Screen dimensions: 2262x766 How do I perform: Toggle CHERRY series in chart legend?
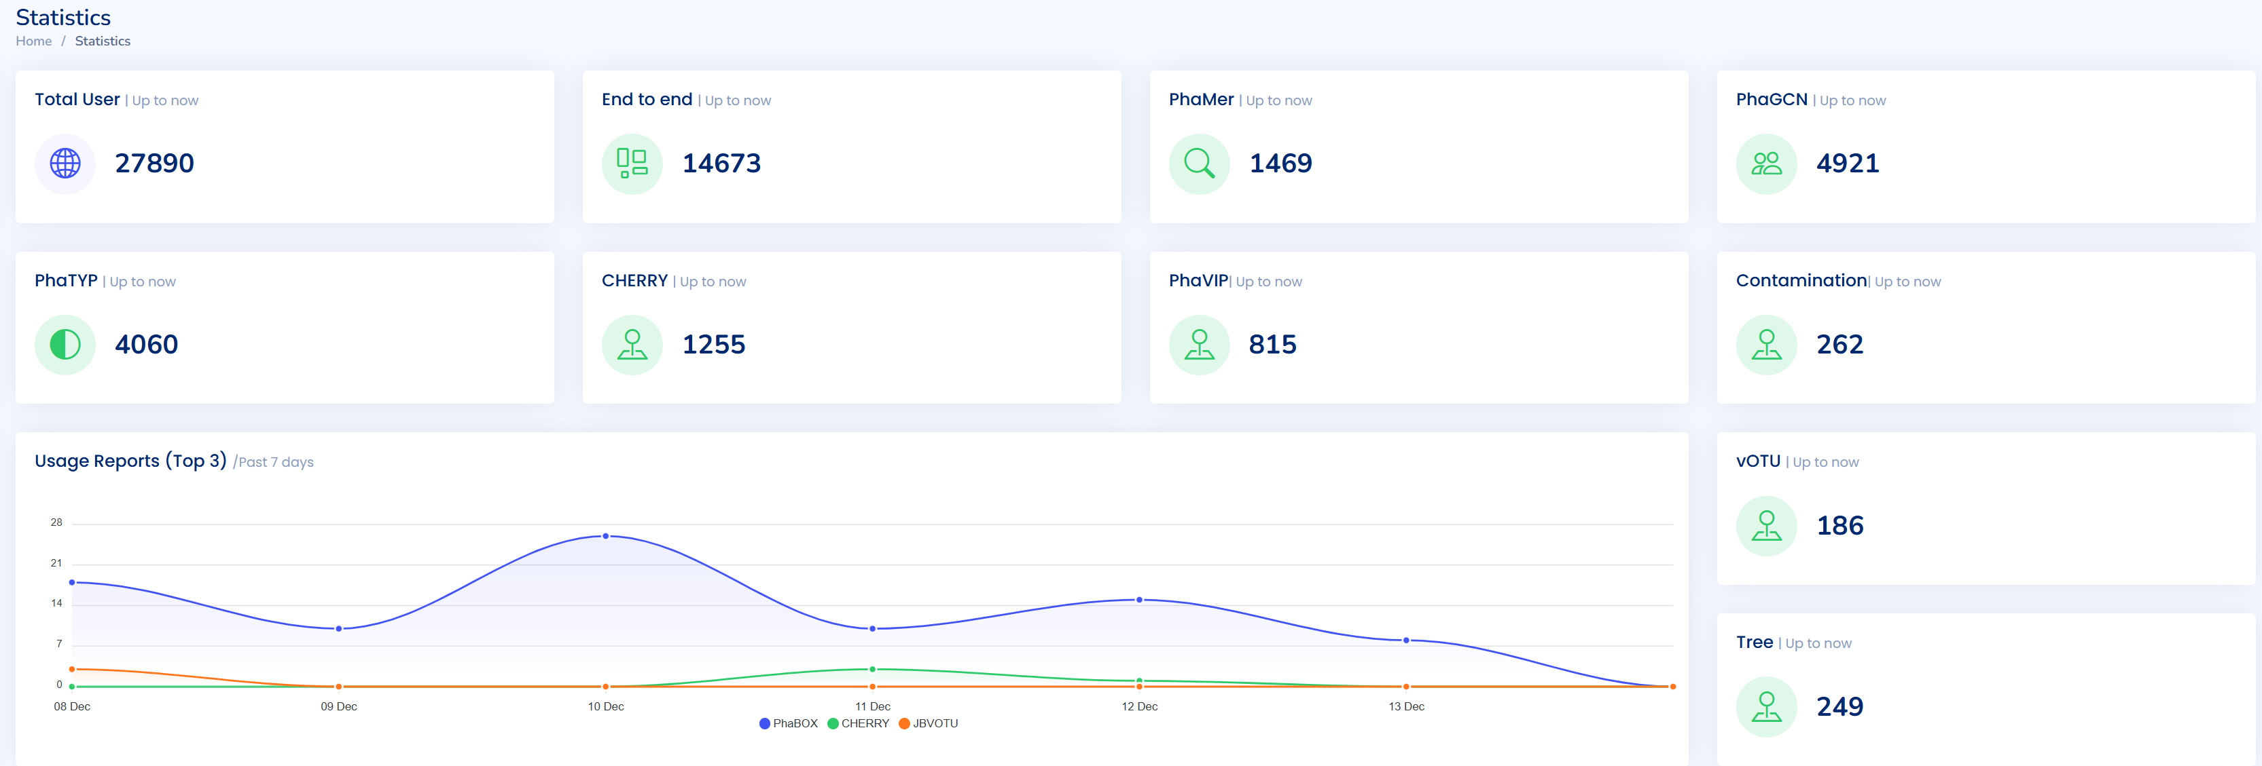858,723
